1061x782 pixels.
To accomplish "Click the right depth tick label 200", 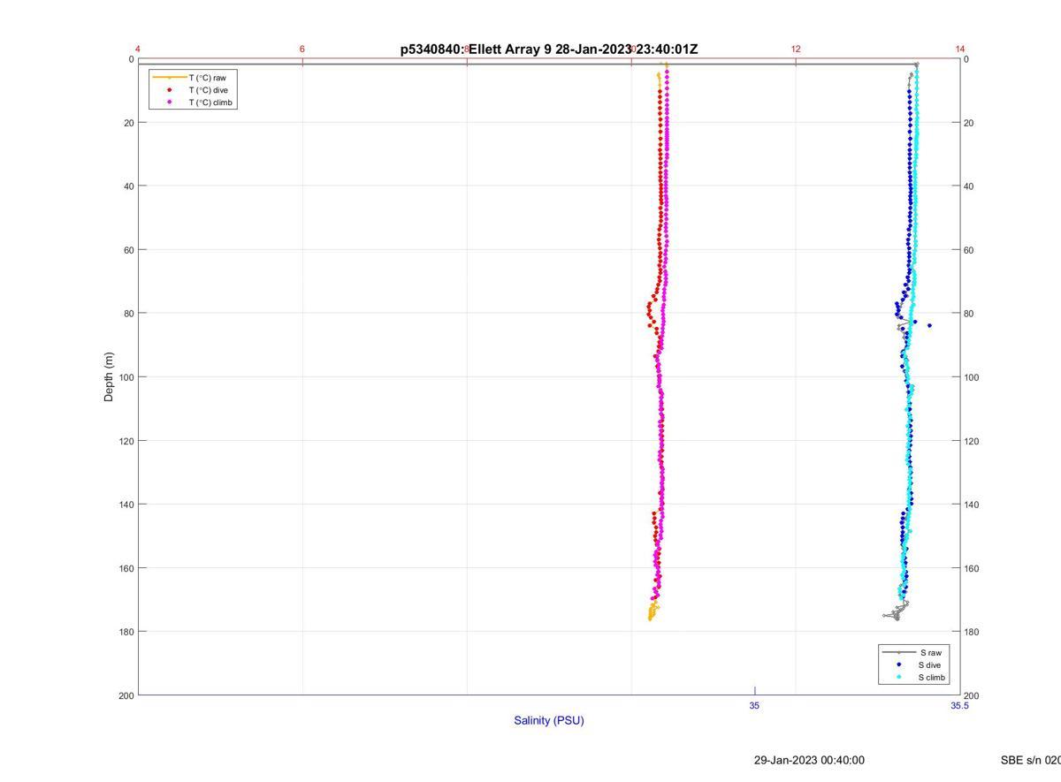I will (x=972, y=696).
